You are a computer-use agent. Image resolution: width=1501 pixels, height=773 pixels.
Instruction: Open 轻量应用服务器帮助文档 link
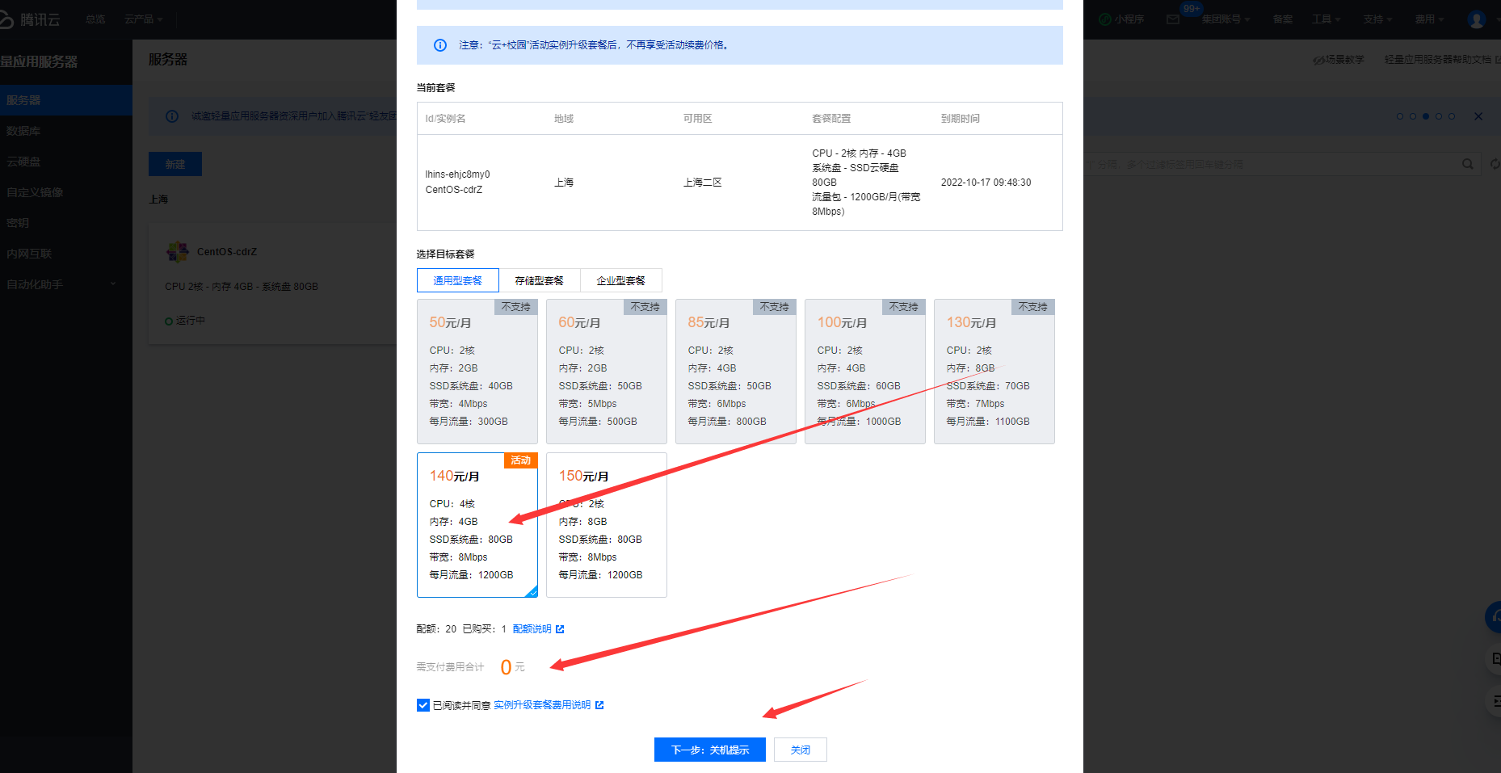tap(1438, 60)
